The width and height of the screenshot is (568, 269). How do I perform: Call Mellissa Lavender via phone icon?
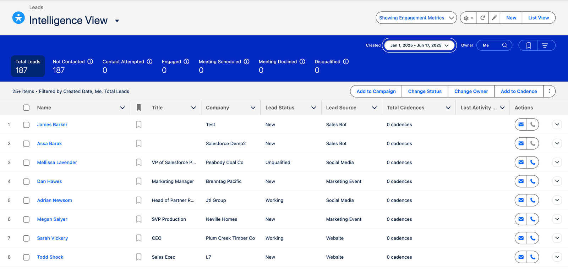pos(533,163)
